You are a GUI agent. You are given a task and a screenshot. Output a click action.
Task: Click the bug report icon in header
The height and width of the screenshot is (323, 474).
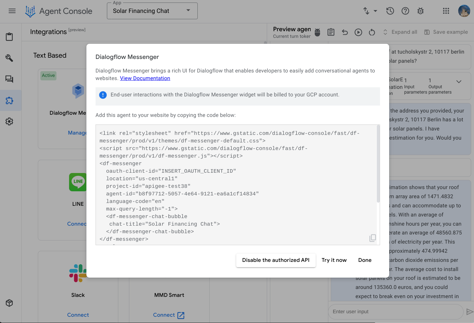[x=420, y=11]
